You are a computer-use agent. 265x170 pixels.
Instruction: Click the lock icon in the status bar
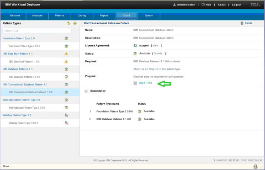point(255,166)
